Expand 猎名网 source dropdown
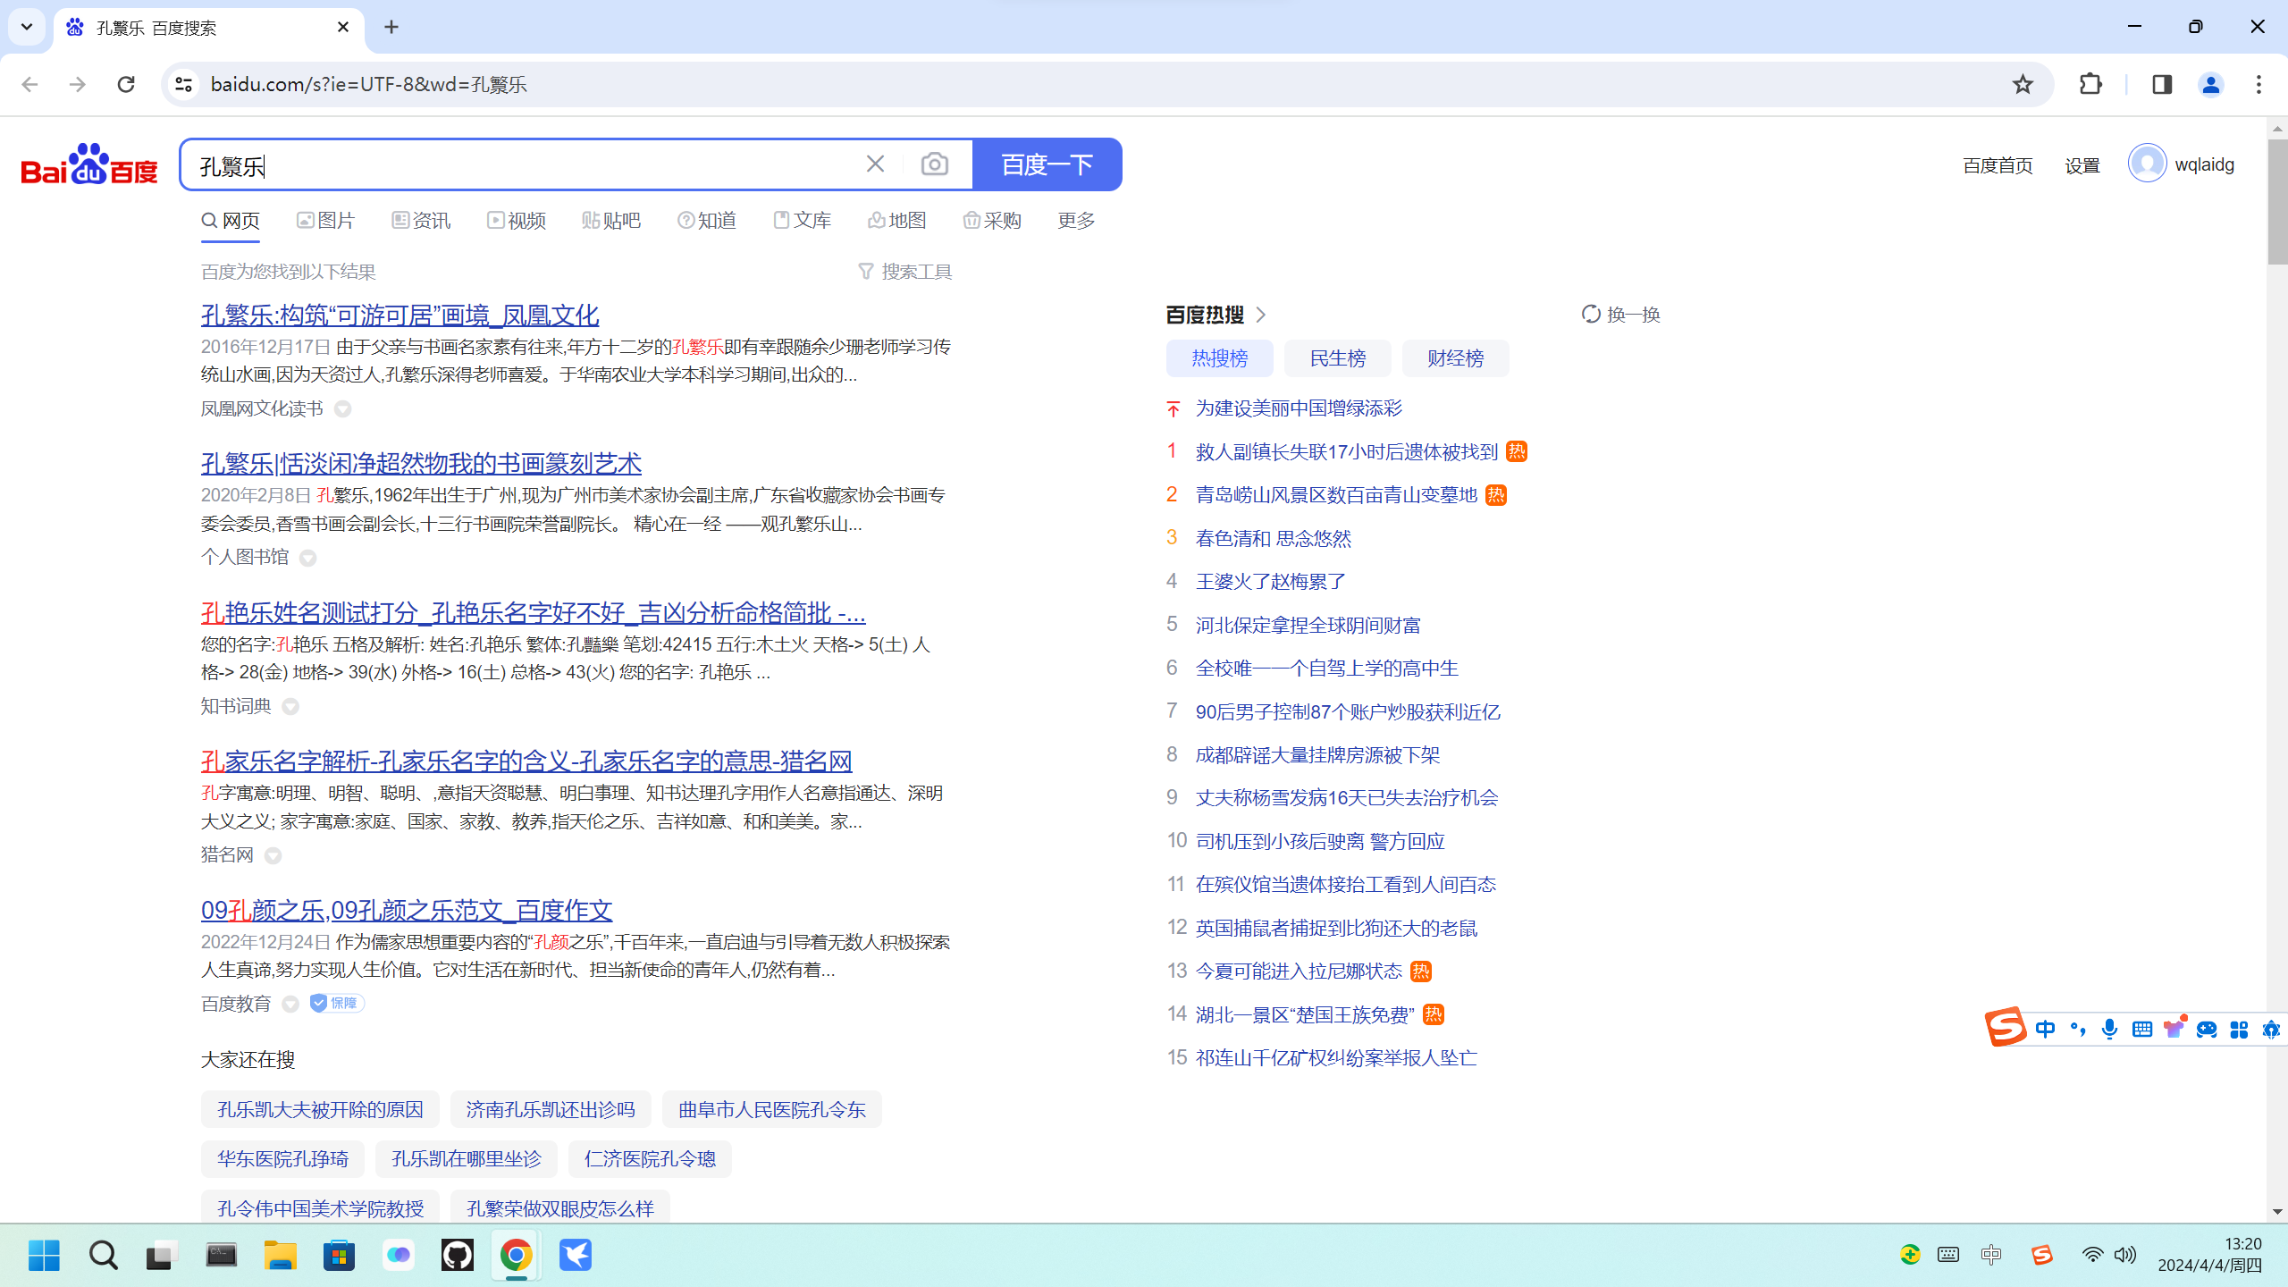 tap(273, 856)
